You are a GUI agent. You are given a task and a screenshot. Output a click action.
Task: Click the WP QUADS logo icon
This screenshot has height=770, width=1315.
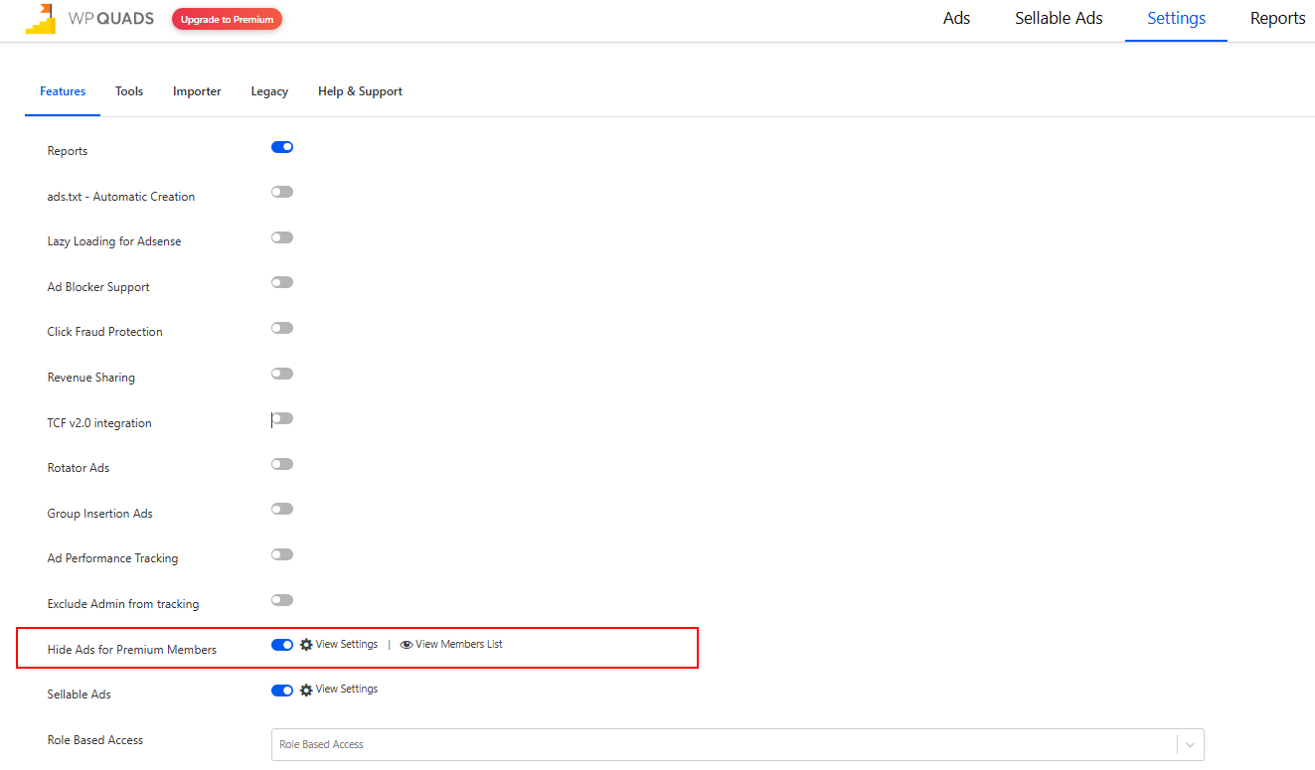(x=41, y=19)
